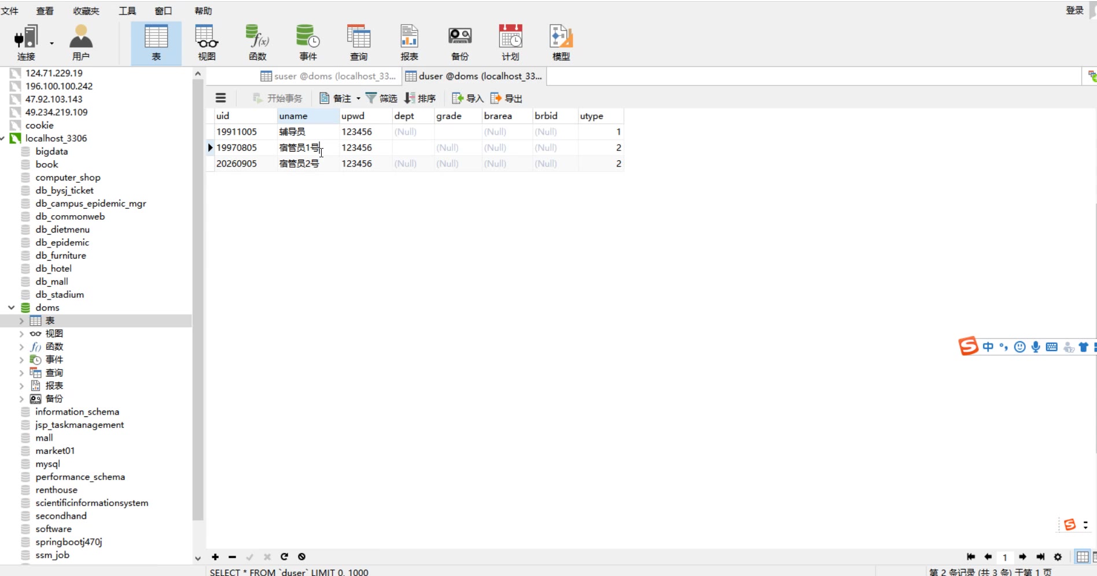Add a new record with plus icon
The image size is (1097, 576).
[215, 557]
